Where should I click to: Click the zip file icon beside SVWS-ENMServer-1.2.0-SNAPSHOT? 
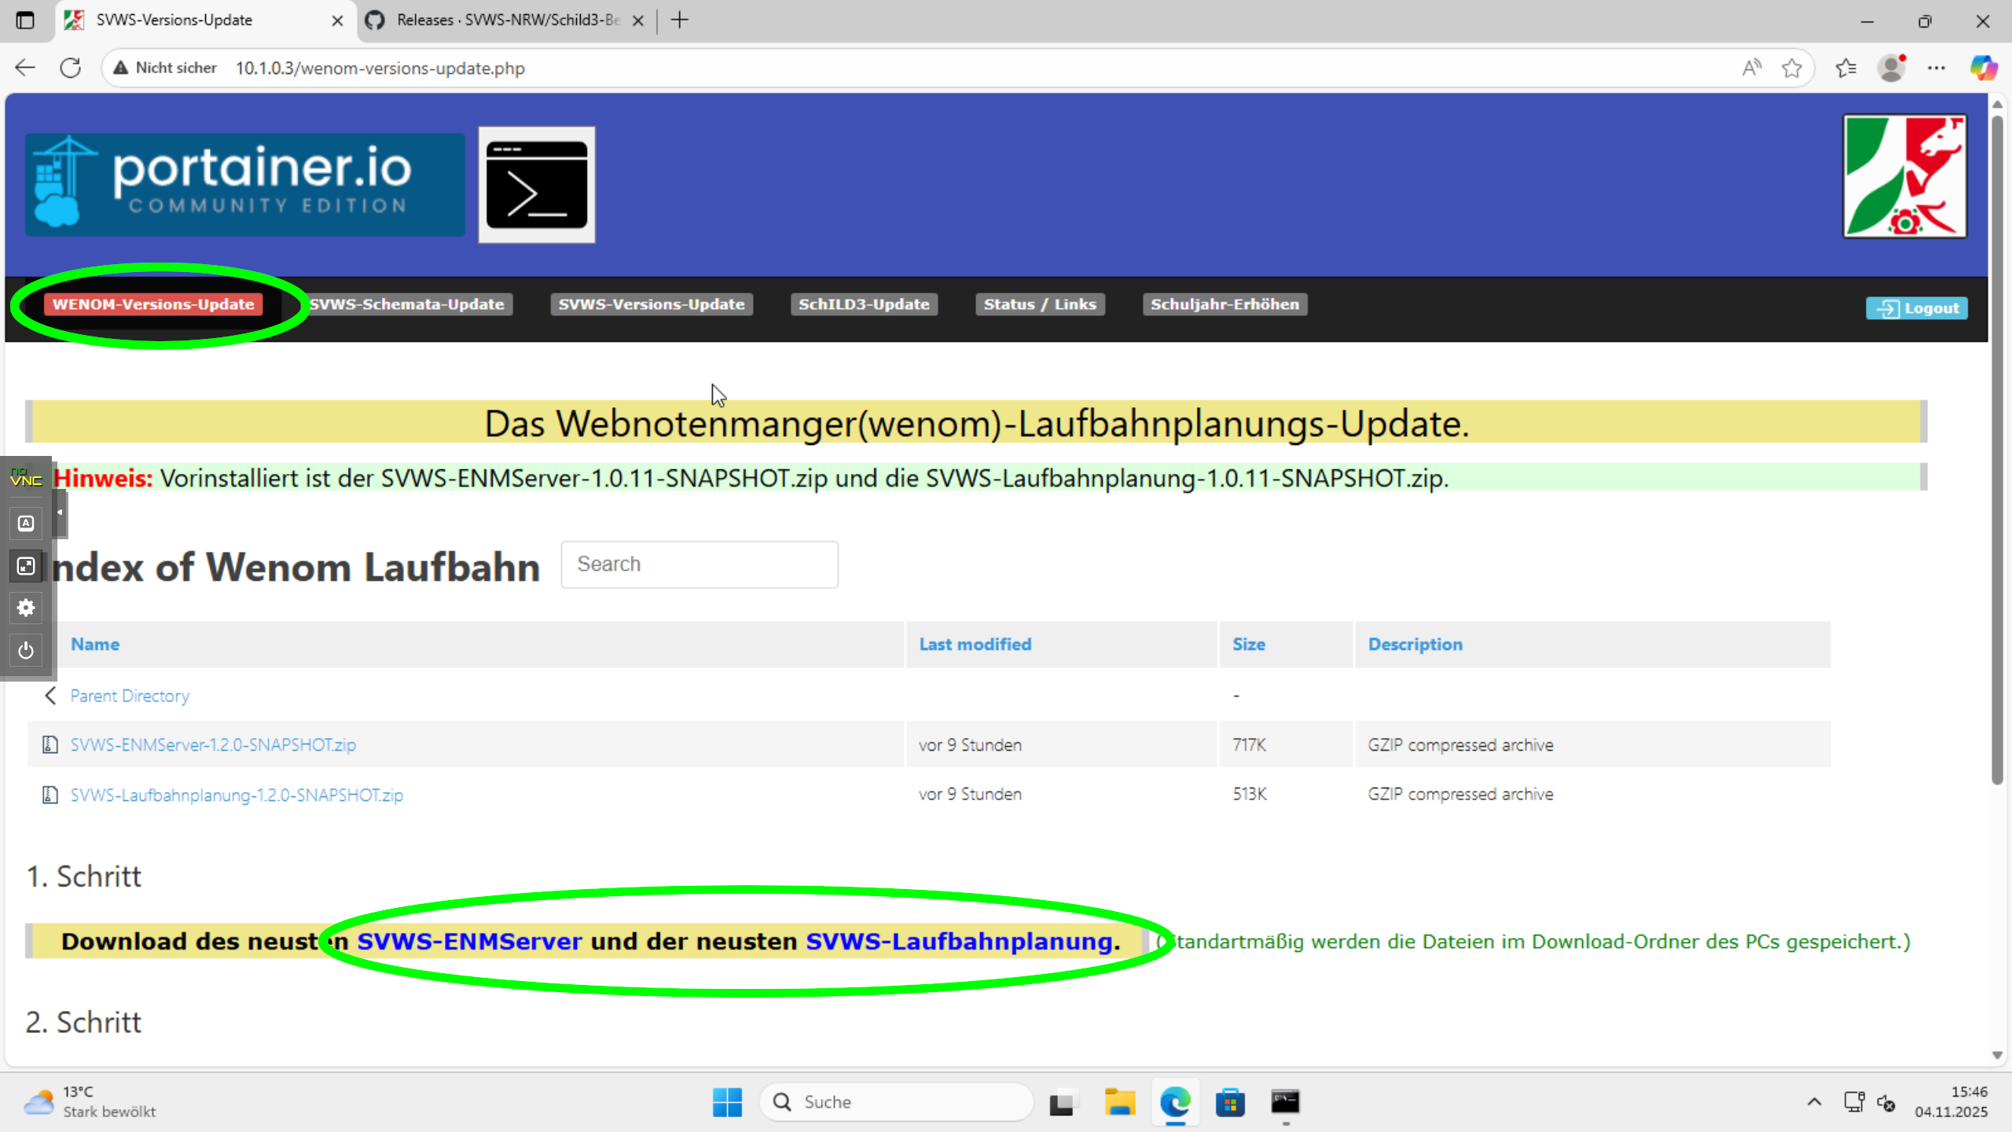[50, 744]
